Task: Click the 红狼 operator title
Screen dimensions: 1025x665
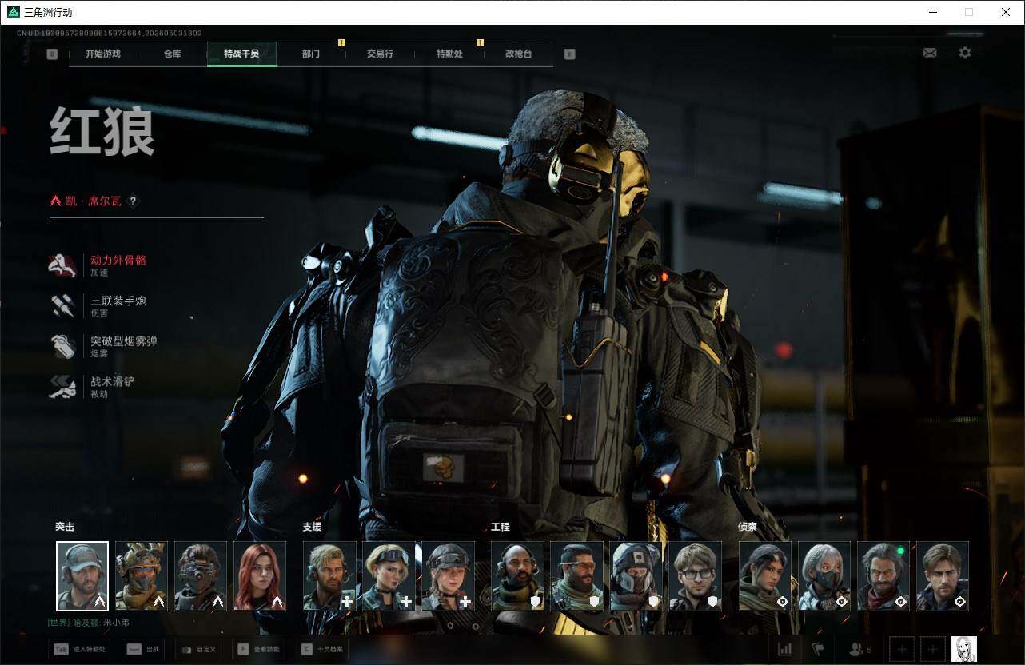Action: 102,132
